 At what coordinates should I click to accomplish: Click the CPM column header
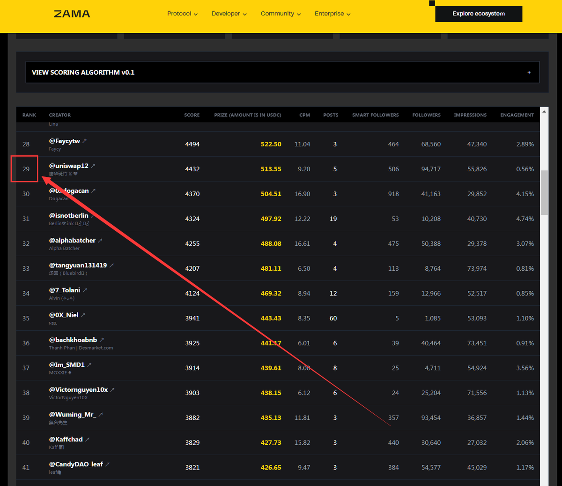(x=305, y=115)
